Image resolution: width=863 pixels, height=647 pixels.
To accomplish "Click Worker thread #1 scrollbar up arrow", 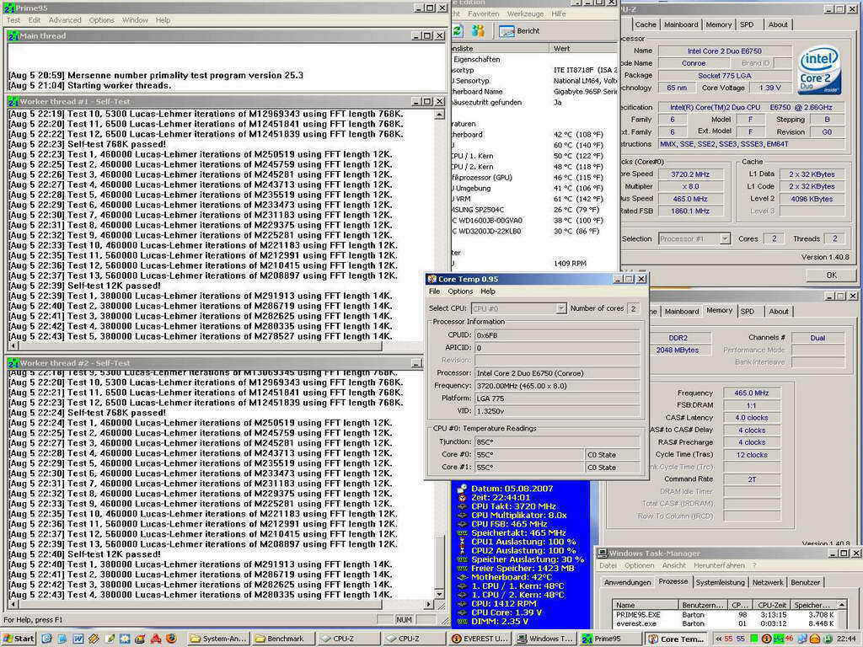I will (x=439, y=115).
